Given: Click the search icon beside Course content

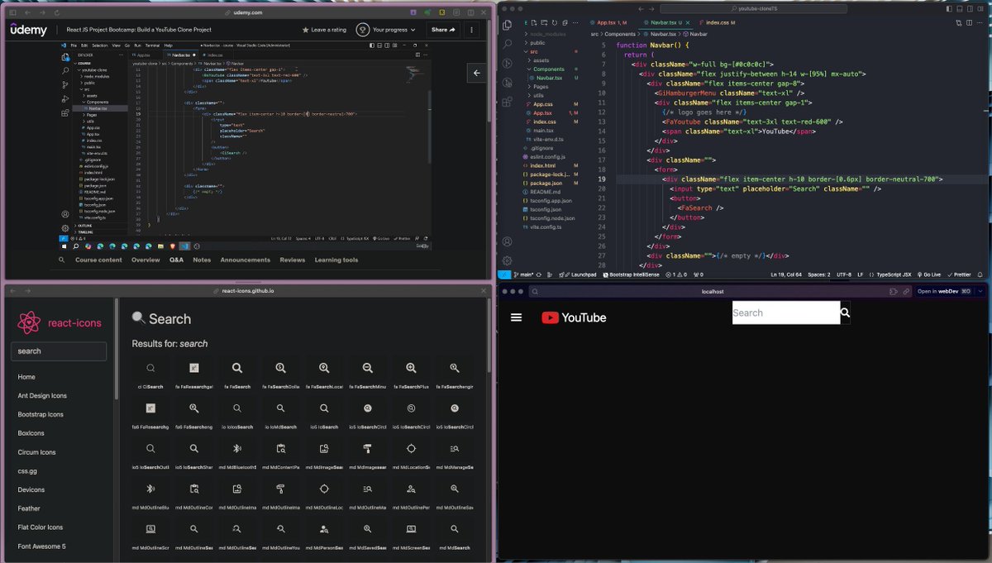Looking at the screenshot, I should point(62,260).
